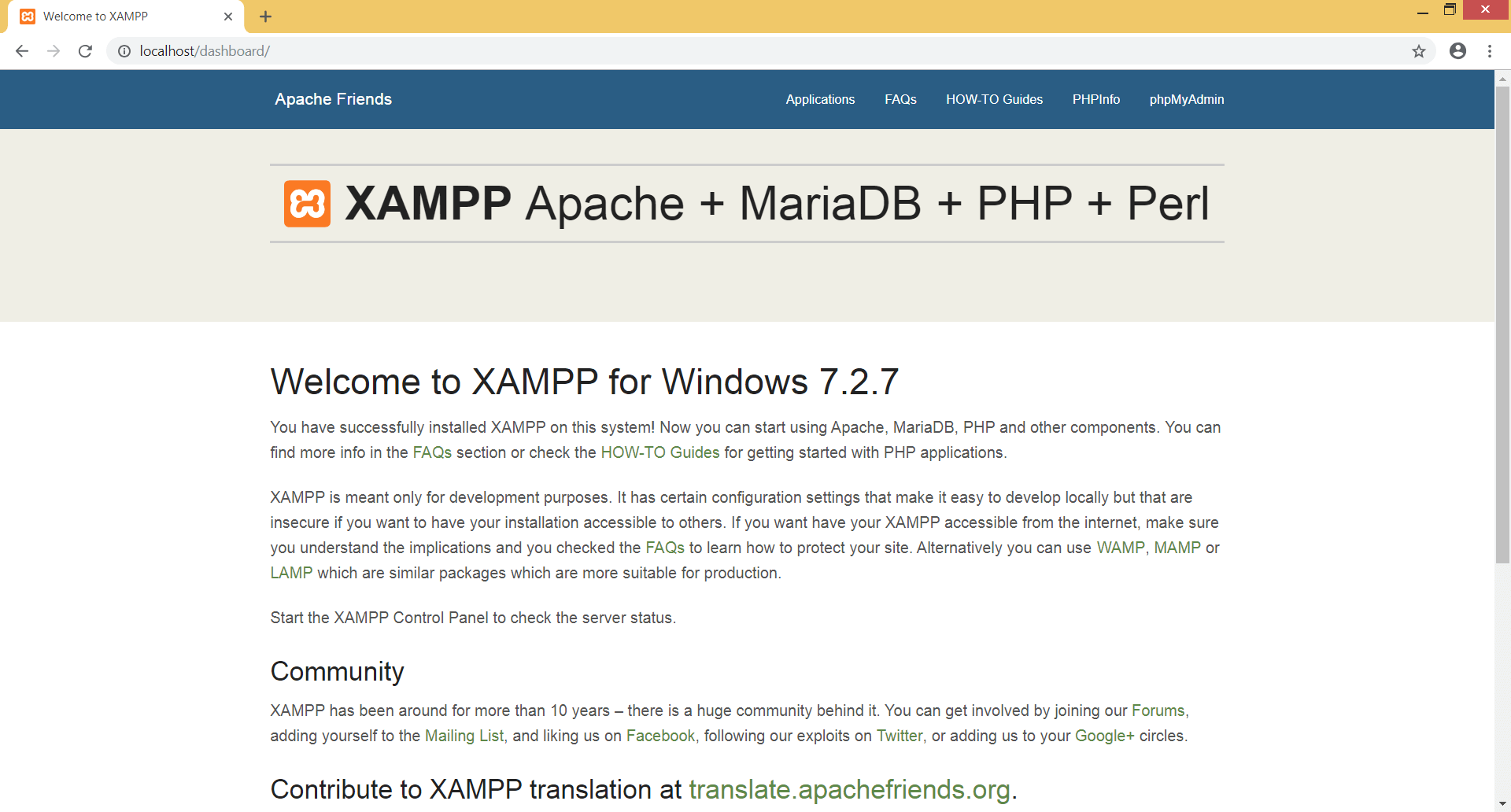
Task: Visit the Forums link
Action: click(x=1158, y=710)
